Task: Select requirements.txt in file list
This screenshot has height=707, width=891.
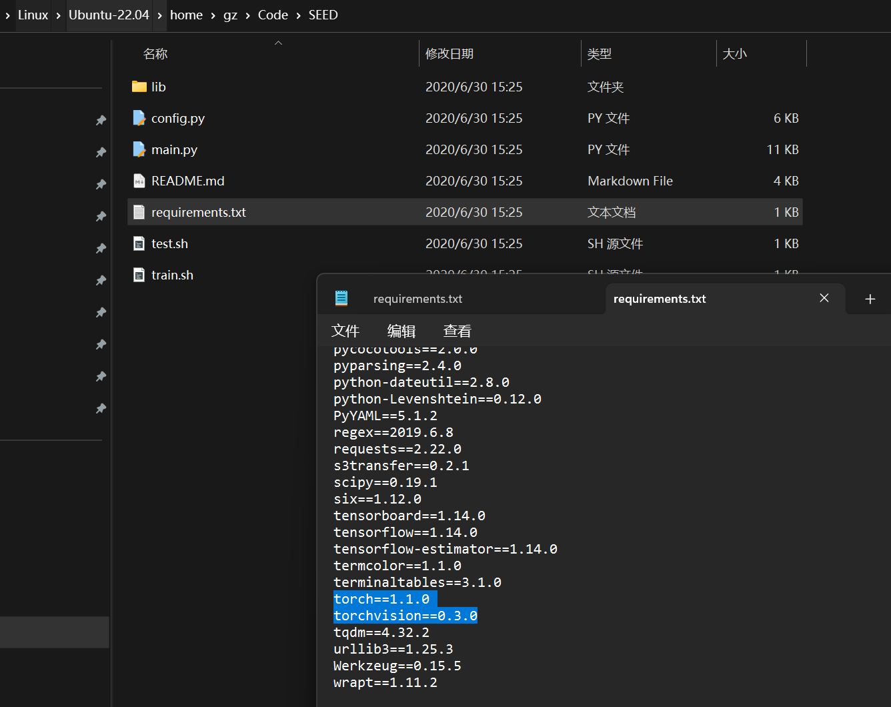Action: (199, 212)
